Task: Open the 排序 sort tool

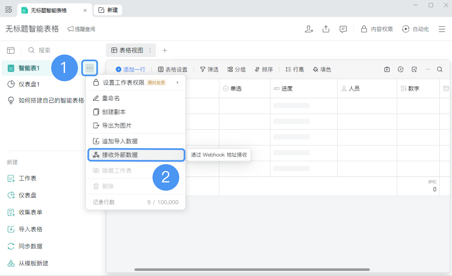Action: (x=264, y=69)
